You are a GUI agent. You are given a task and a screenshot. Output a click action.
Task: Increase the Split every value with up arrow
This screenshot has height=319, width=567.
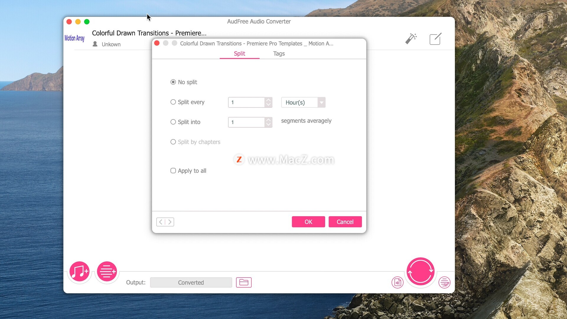tap(268, 100)
